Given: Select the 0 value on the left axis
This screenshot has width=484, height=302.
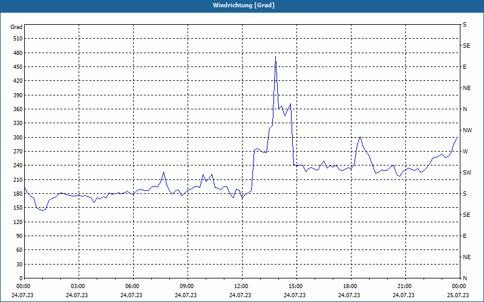Looking at the screenshot, I should point(21,278).
